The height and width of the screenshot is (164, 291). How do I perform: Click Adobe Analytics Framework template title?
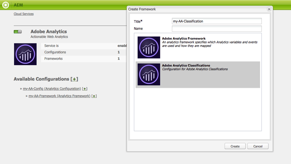(x=184, y=39)
